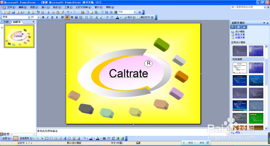
Task: Save the presentation with the floppy disk icon
Action: pos(13,12)
